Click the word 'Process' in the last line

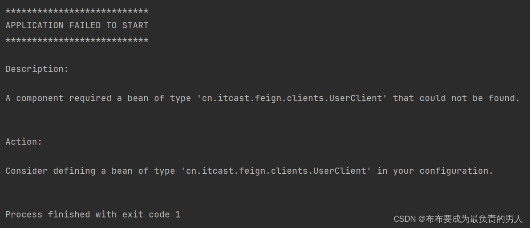coord(24,215)
